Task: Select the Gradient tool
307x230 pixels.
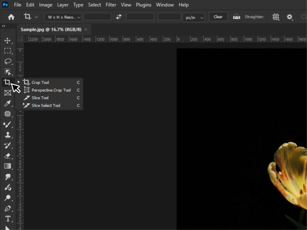Action: point(7,166)
